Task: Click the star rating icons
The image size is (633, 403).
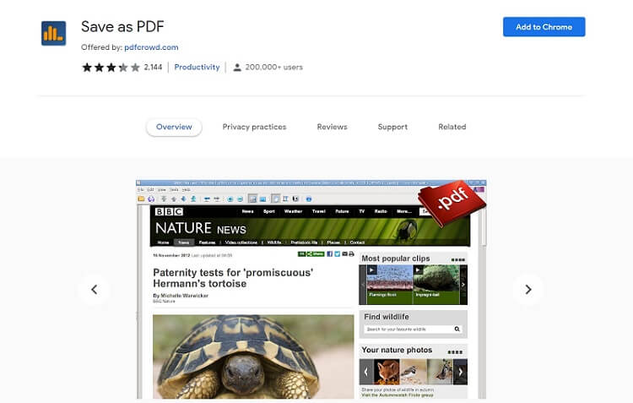Action: [111, 67]
